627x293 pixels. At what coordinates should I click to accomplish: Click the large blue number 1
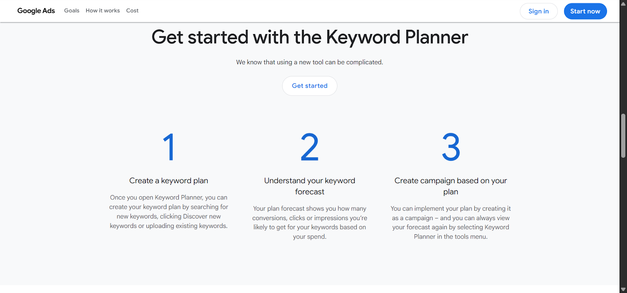tap(169, 147)
